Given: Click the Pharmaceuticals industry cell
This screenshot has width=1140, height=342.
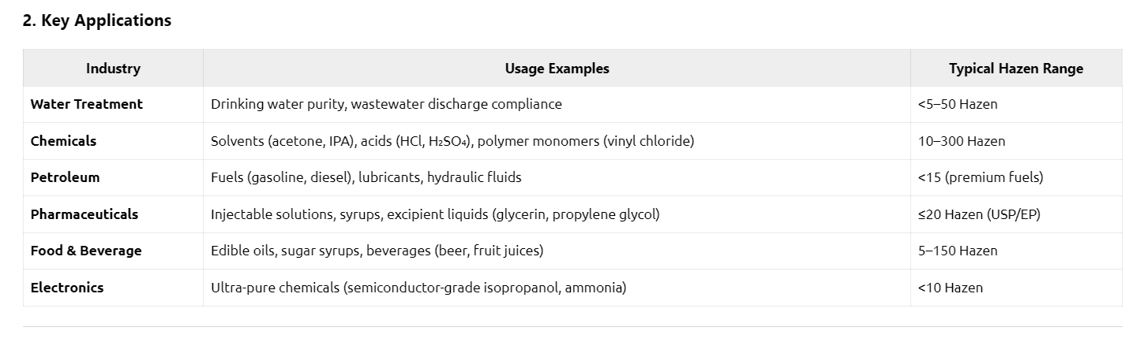Looking at the screenshot, I should click(x=84, y=214).
